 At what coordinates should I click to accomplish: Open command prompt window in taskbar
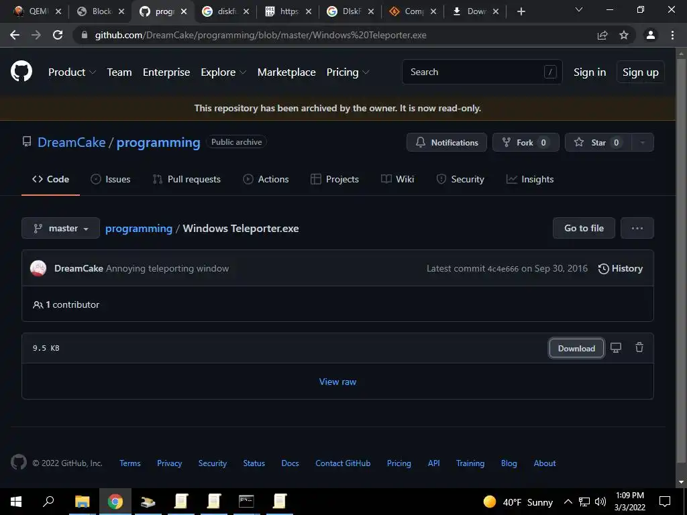click(246, 502)
